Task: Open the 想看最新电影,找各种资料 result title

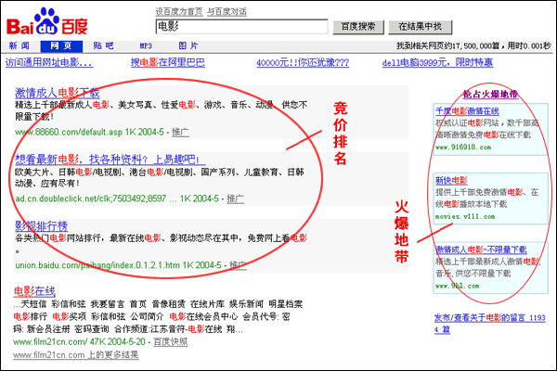Action: pyautogui.click(x=110, y=160)
